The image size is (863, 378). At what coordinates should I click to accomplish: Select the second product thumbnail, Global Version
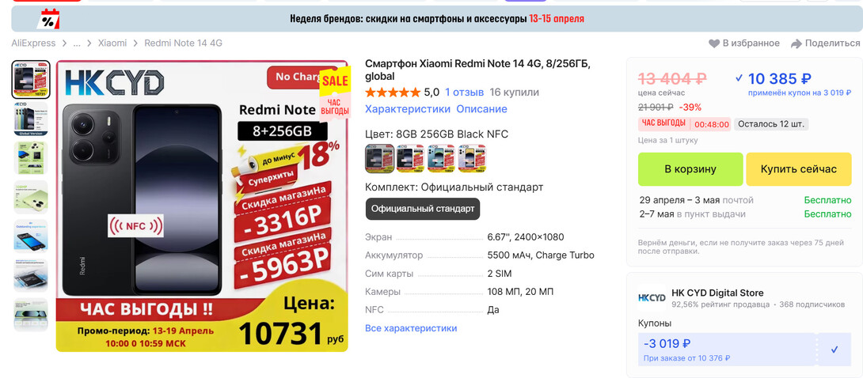(x=31, y=119)
